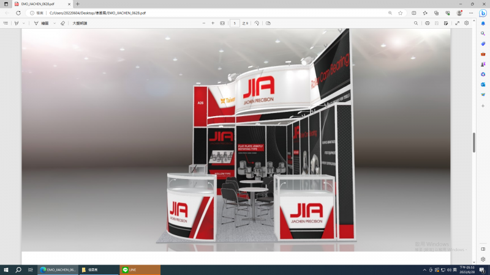Add this page to favorites star
The height and width of the screenshot is (275, 490).
pos(400,13)
